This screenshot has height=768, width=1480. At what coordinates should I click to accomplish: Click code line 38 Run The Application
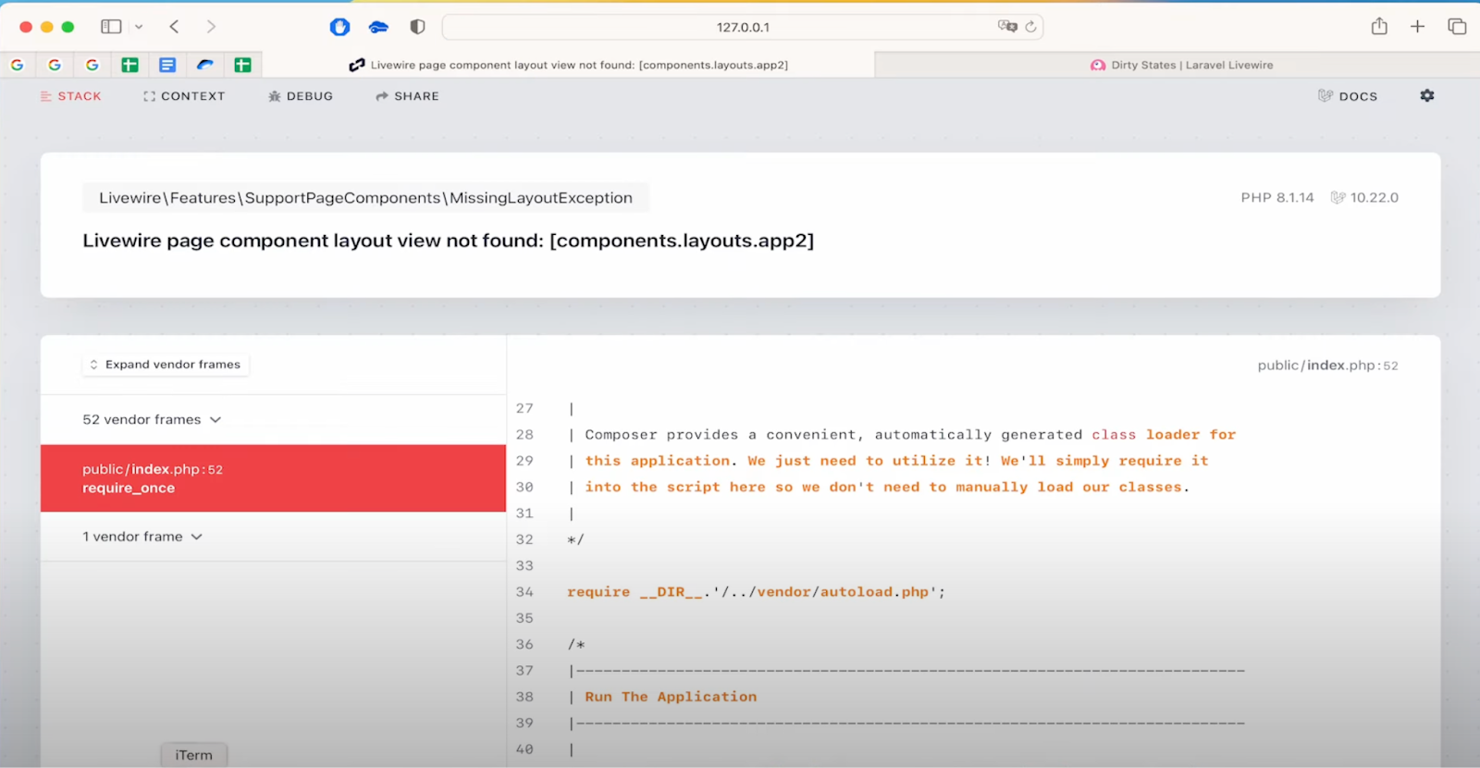pos(671,697)
